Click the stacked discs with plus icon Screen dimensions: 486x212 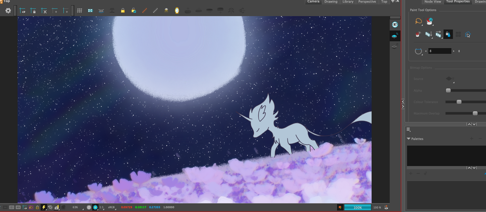click(x=220, y=11)
